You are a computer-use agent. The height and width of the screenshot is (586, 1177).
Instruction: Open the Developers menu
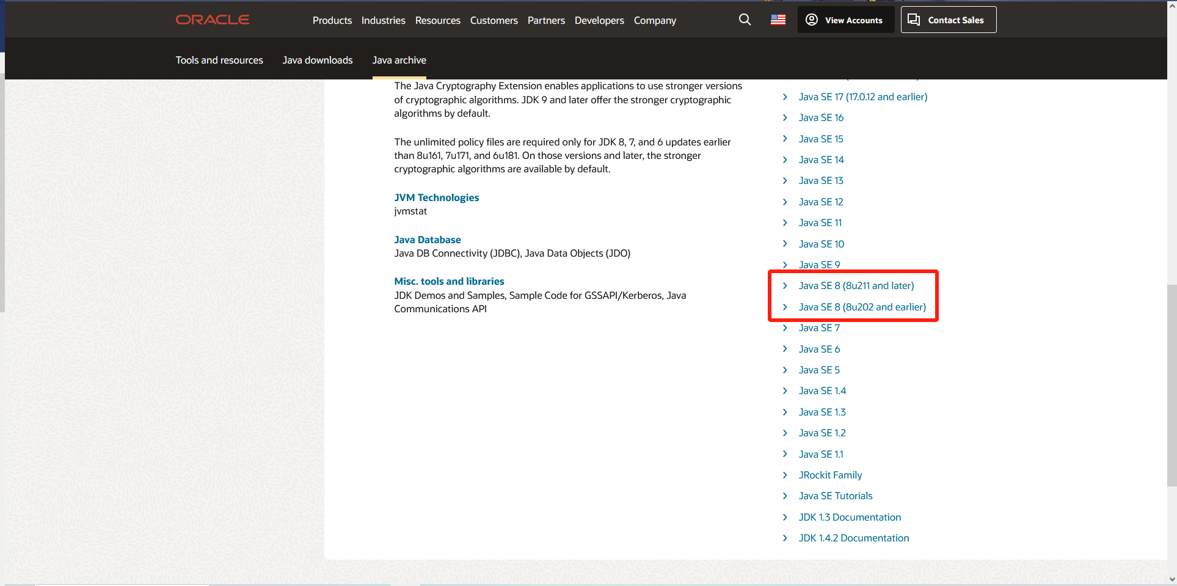pos(599,20)
